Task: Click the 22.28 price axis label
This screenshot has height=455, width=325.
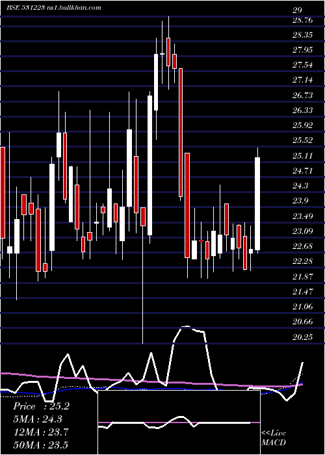Action: 302,261
